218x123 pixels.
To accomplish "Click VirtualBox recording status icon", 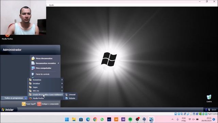I will [x=197, y=114].
